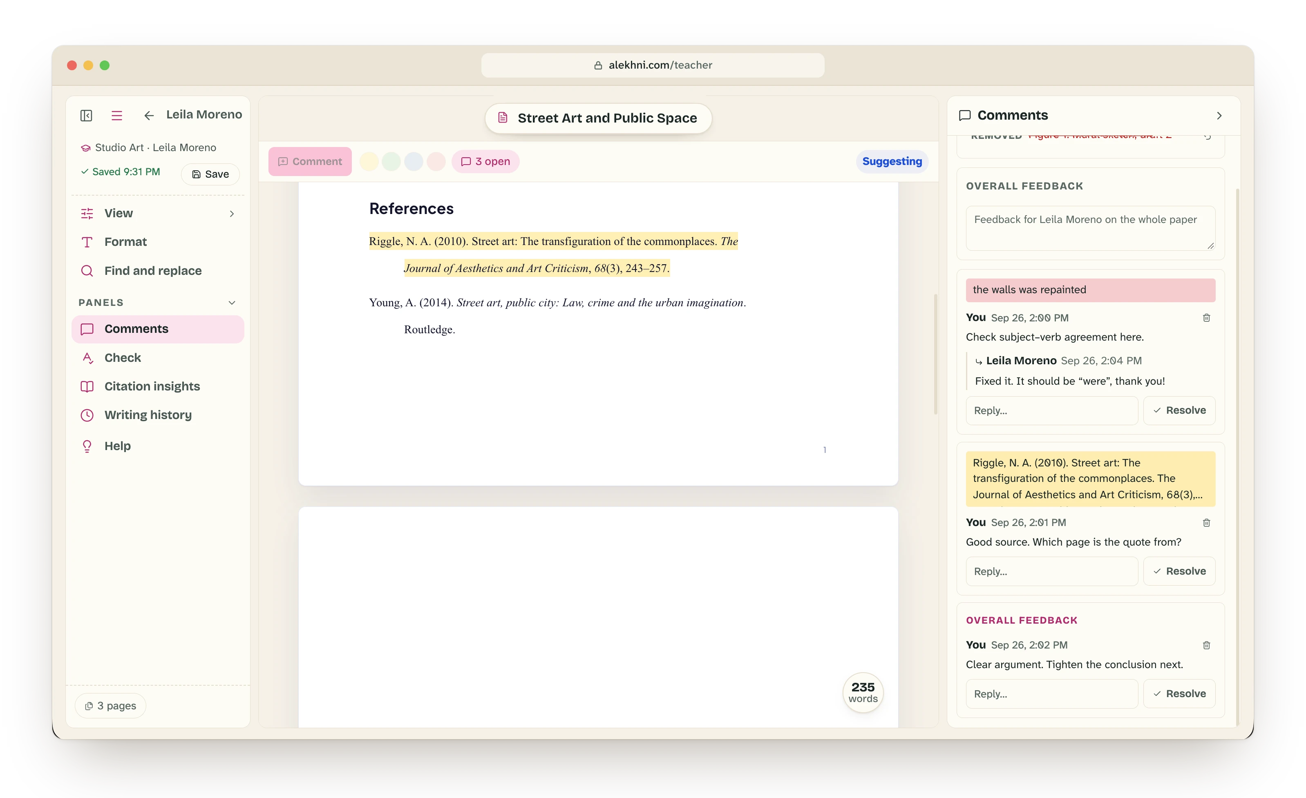
Task: Click the pink Comment button
Action: pyautogui.click(x=310, y=162)
